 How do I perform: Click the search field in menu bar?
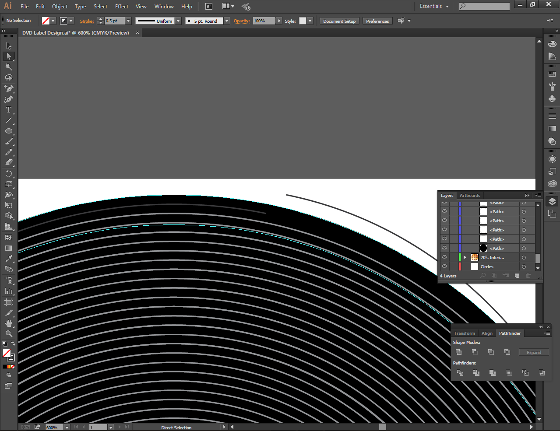484,6
